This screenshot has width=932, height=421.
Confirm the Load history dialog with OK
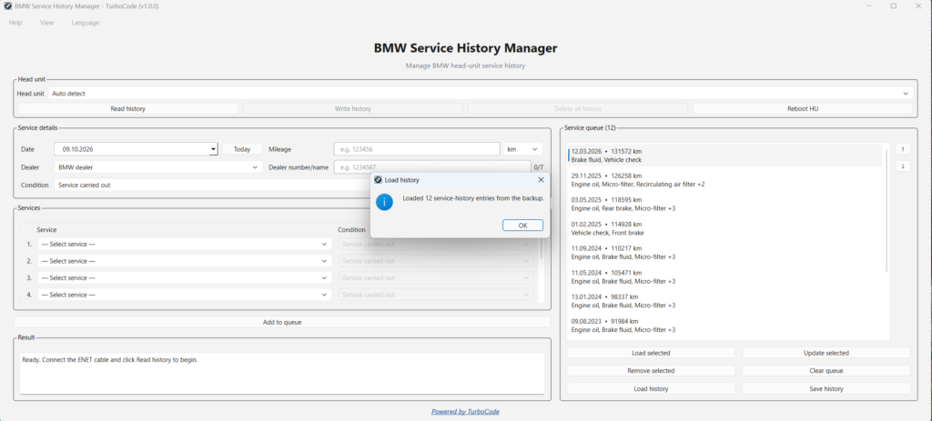[x=522, y=225]
